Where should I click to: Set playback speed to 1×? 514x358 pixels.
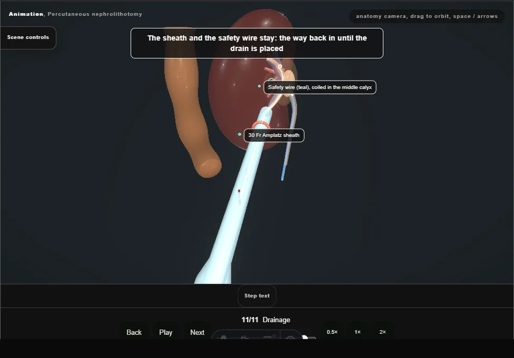pos(358,332)
